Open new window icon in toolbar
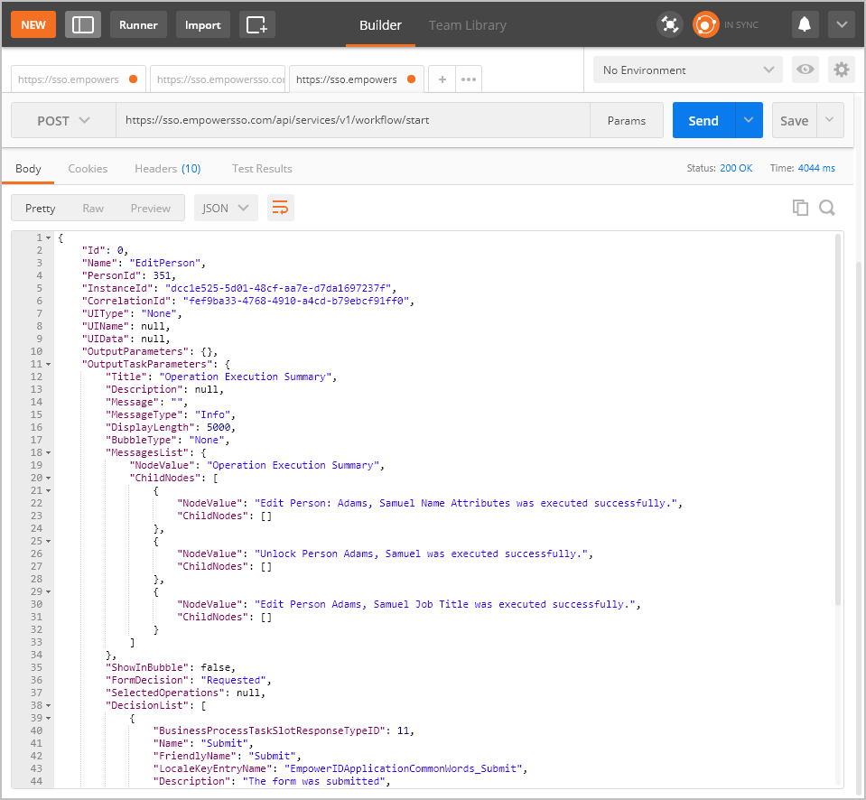Viewport: 866px width, 800px height. (x=257, y=24)
